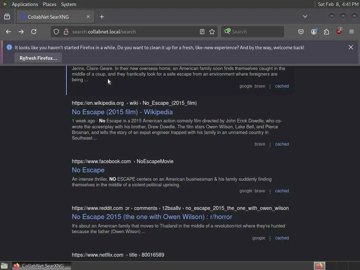Open the Places menu

pos(50,4)
